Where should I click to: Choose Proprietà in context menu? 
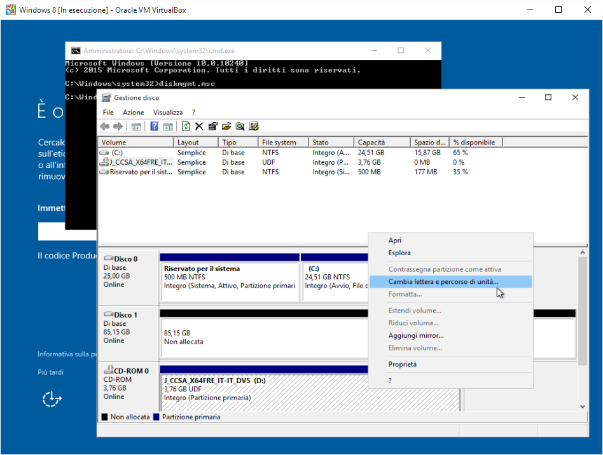pos(451,364)
